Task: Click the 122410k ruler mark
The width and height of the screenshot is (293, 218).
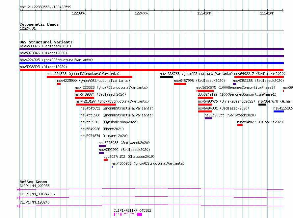Action: (x=204, y=13)
